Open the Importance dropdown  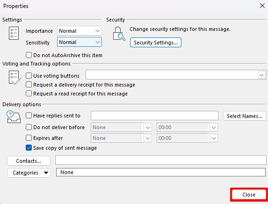pyautogui.click(x=80, y=31)
